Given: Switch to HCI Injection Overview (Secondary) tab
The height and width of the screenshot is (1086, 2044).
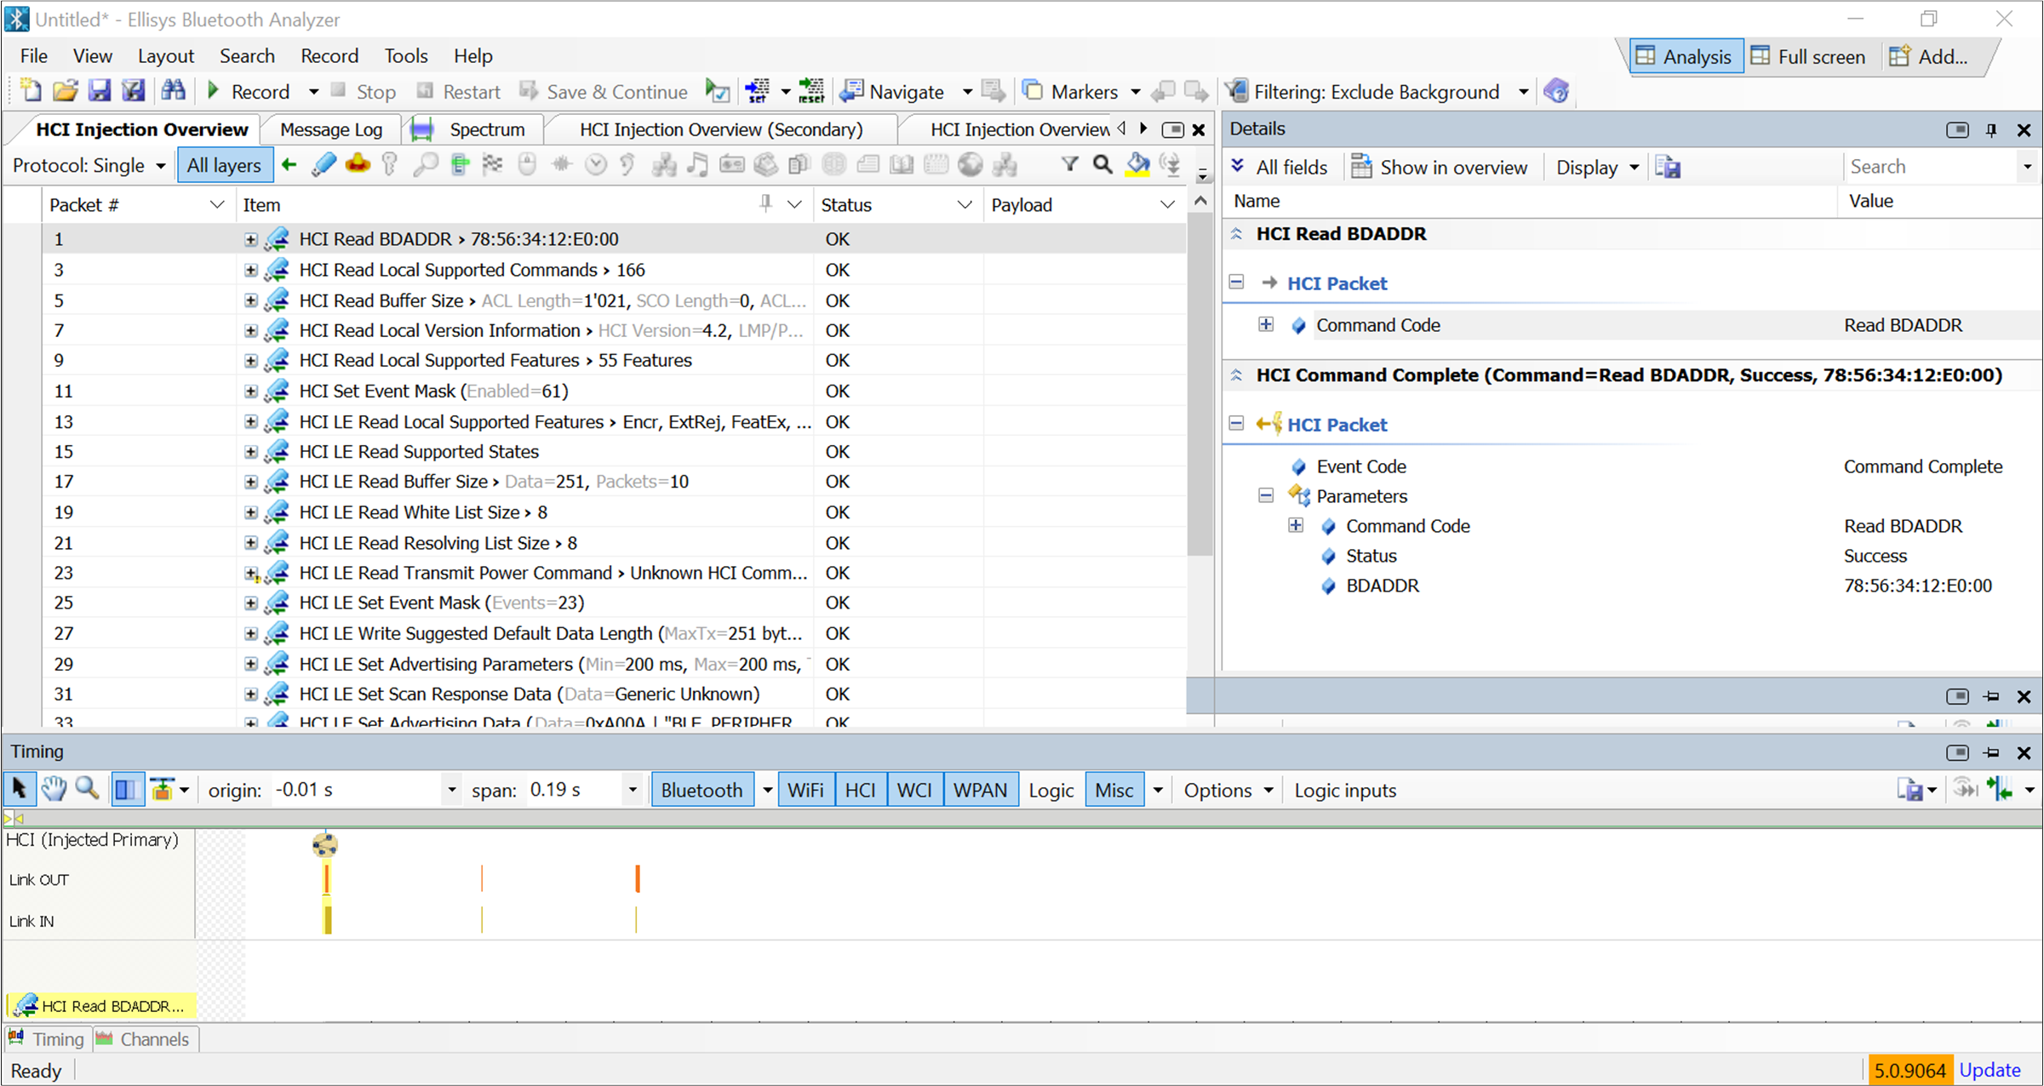Looking at the screenshot, I should click(x=720, y=129).
